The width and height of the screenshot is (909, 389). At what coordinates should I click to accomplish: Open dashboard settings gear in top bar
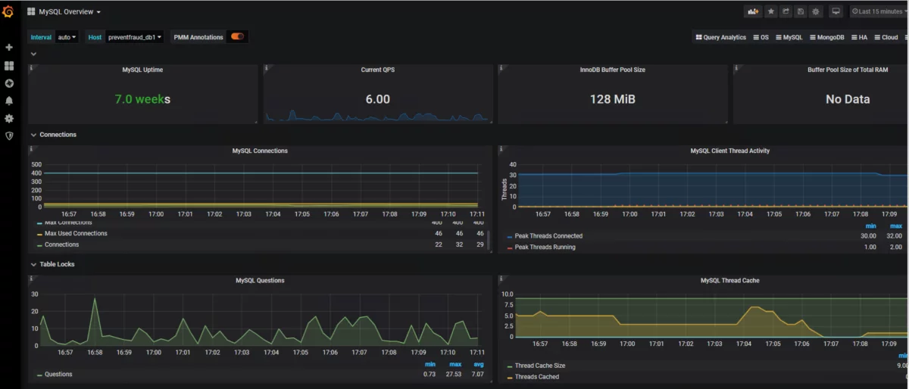[x=816, y=11]
